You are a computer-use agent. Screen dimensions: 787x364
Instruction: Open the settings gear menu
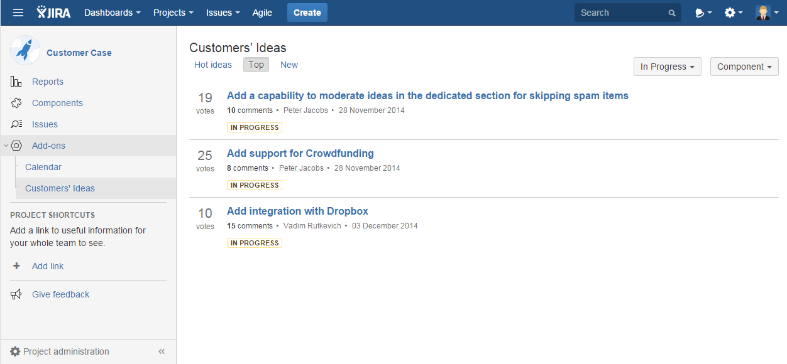pos(734,13)
